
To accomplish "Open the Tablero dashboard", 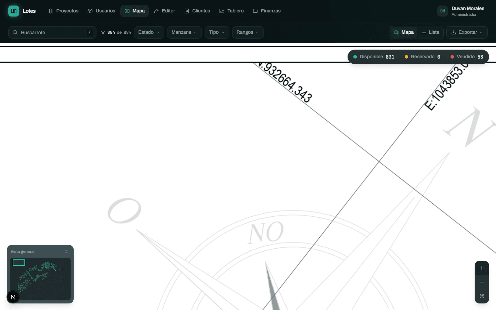I will [231, 11].
